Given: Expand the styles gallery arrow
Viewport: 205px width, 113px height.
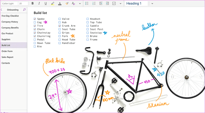Looking at the screenshot, I should pyautogui.click(x=152, y=4).
